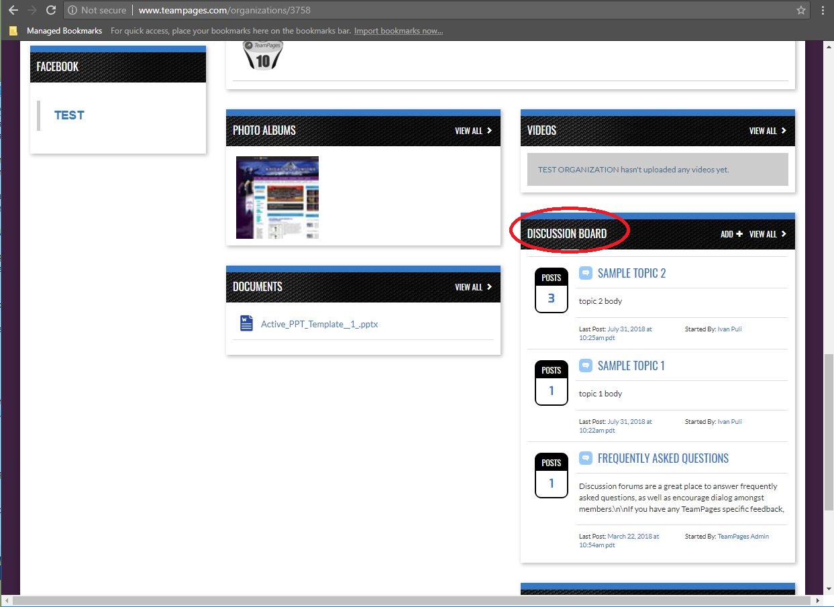This screenshot has height=607, width=834.
Task: Open the photo album thumbnail
Action: [277, 197]
